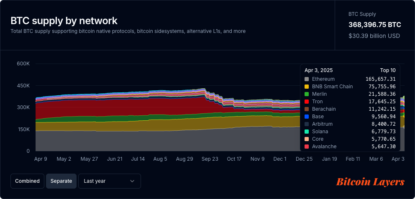Click the Base blue legend swatch
The height and width of the screenshot is (199, 415).
(307, 117)
